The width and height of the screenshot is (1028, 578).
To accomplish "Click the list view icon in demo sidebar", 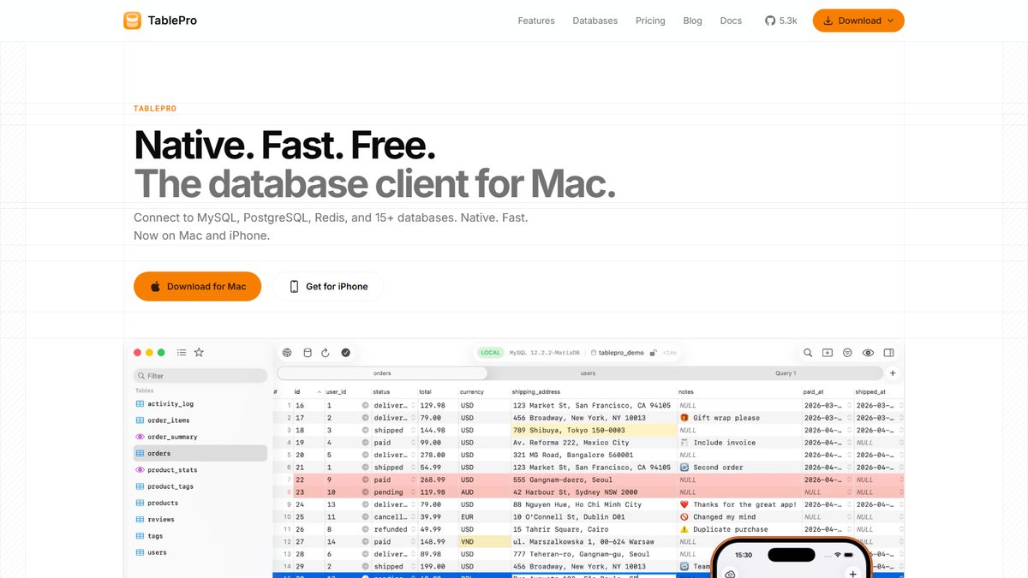I will pos(182,352).
